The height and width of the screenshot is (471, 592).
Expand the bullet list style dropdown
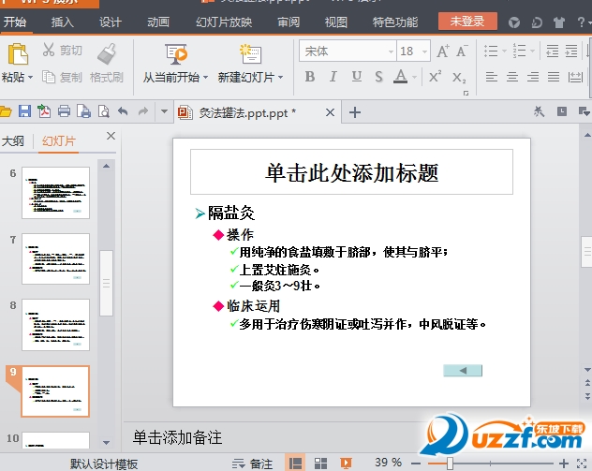coord(504,51)
